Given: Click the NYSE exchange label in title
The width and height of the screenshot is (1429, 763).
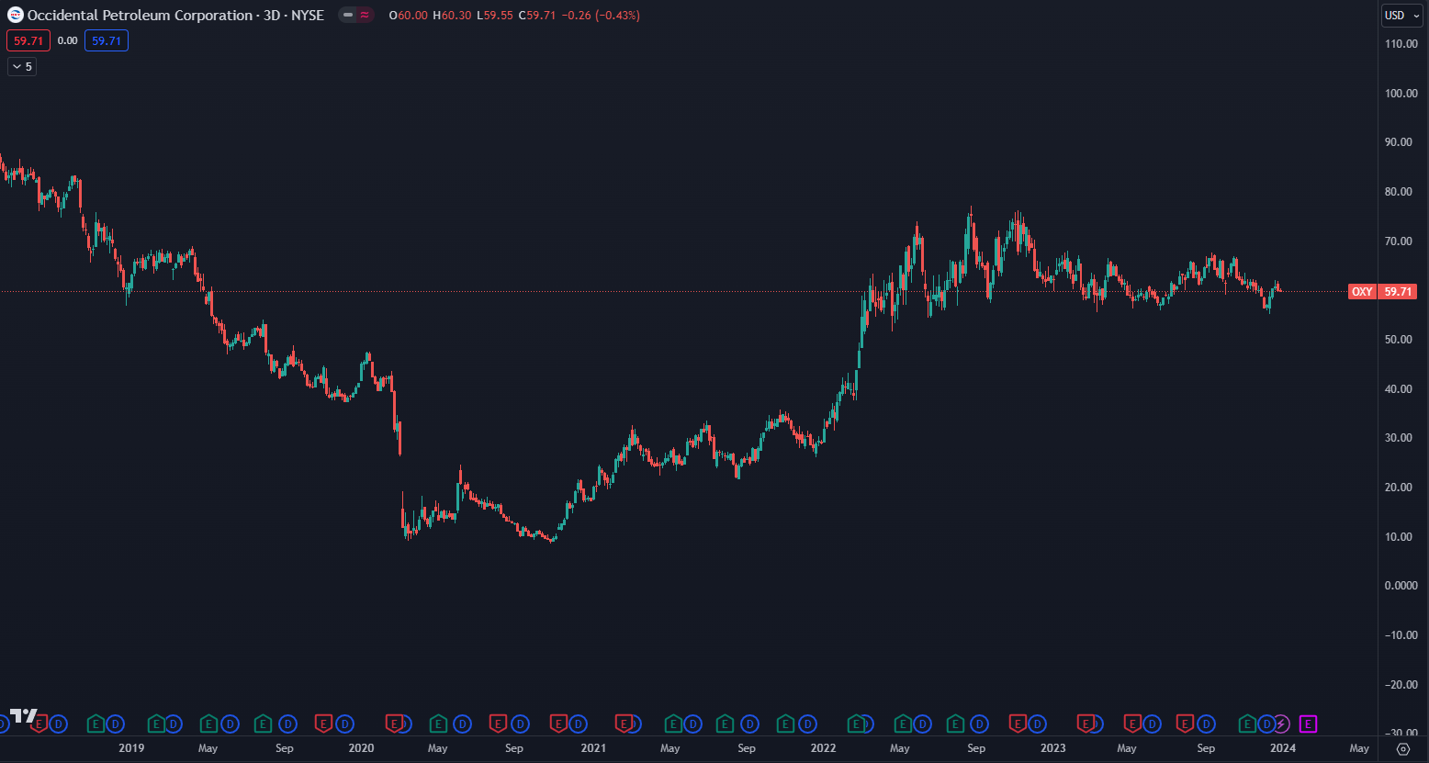Looking at the screenshot, I should [308, 16].
